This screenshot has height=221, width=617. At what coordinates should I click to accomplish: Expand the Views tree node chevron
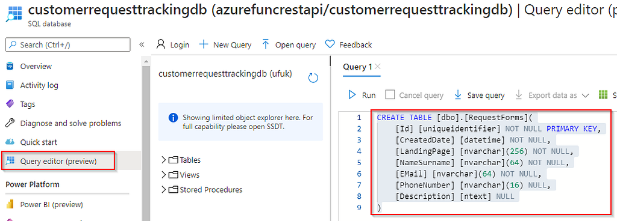(164, 175)
